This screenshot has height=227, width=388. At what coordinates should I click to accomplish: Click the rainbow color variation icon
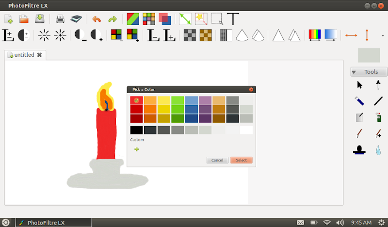(315, 35)
